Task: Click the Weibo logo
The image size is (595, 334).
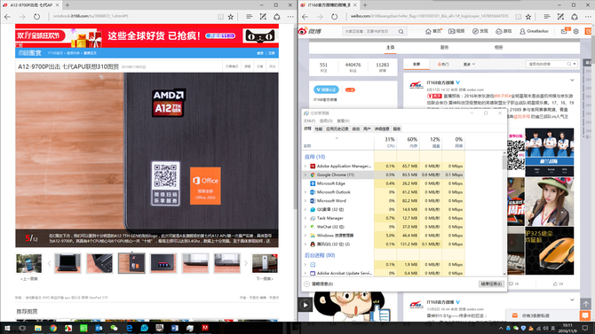Action: point(309,31)
